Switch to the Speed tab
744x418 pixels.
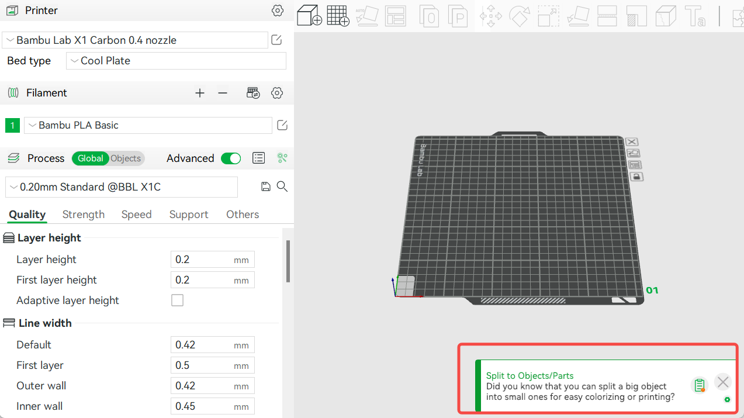click(x=137, y=215)
